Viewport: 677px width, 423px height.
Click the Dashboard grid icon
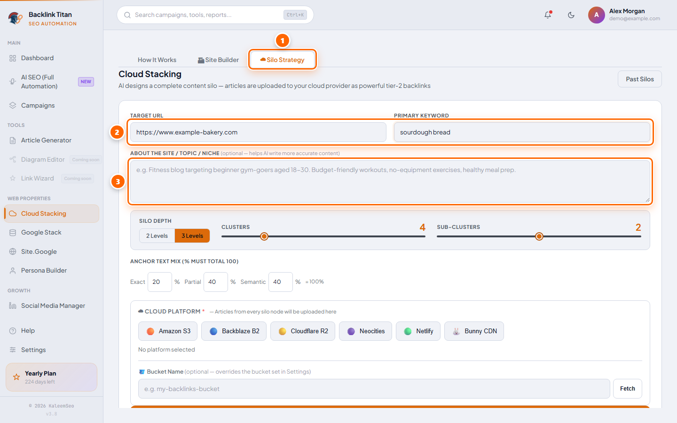[13, 58]
